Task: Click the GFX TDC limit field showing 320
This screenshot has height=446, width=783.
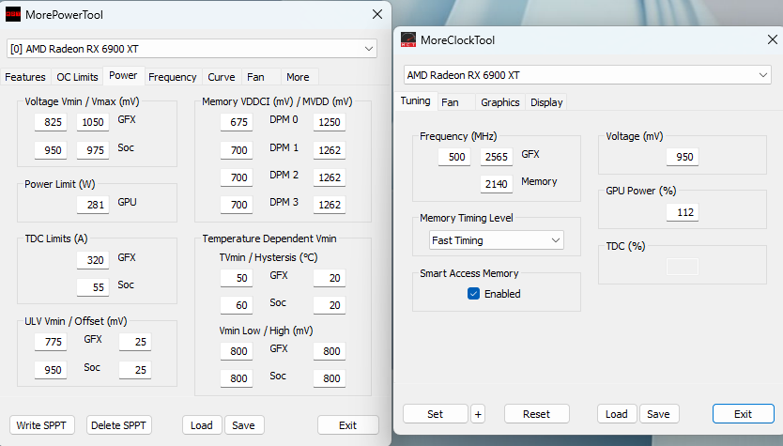Action: [x=93, y=260]
